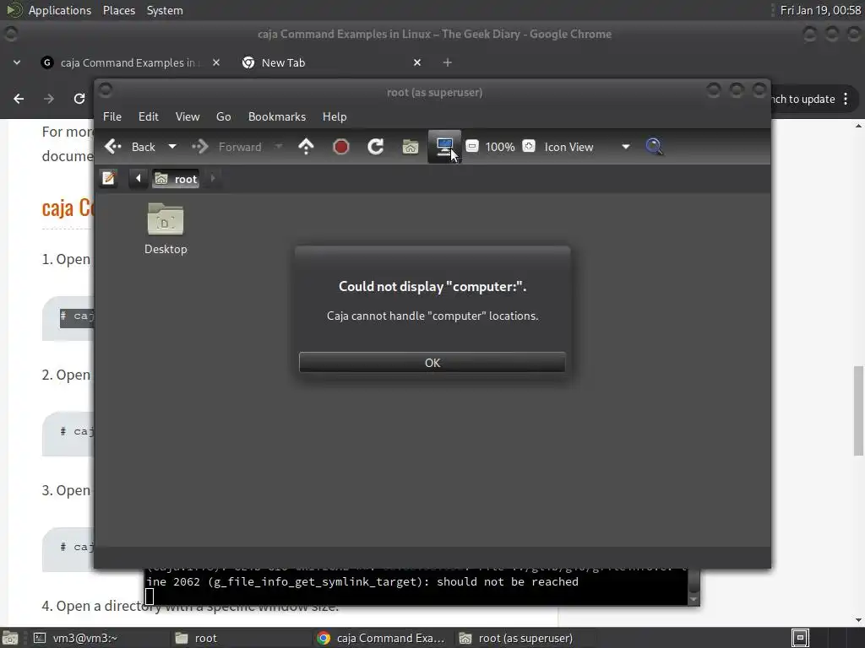Open the View menu in Caja

pyautogui.click(x=188, y=116)
